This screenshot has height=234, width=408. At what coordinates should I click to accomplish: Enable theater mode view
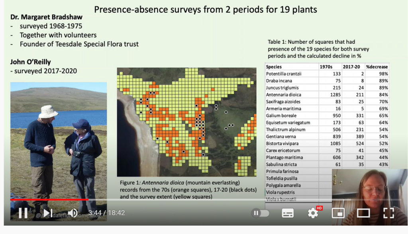[x=363, y=213]
